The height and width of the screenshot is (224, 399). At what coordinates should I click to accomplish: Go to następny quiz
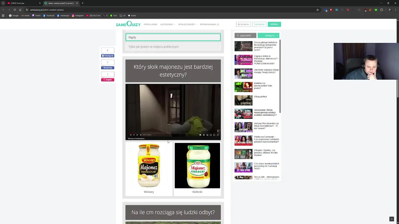pyautogui.click(x=268, y=35)
